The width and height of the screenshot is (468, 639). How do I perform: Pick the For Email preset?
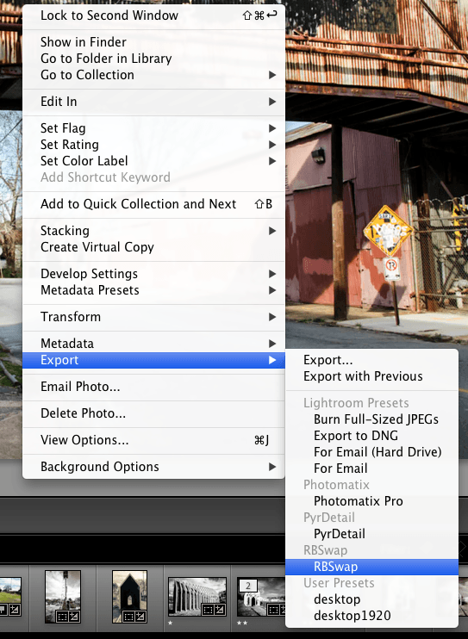coord(371,468)
